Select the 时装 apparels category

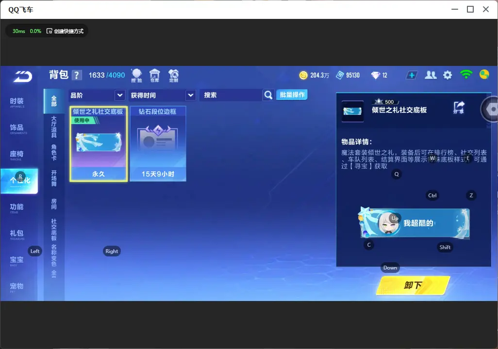[x=17, y=102]
